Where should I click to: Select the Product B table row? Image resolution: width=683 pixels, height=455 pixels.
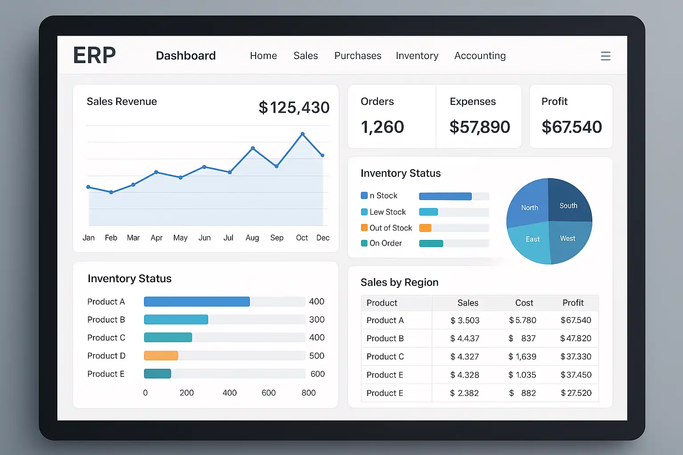480,338
